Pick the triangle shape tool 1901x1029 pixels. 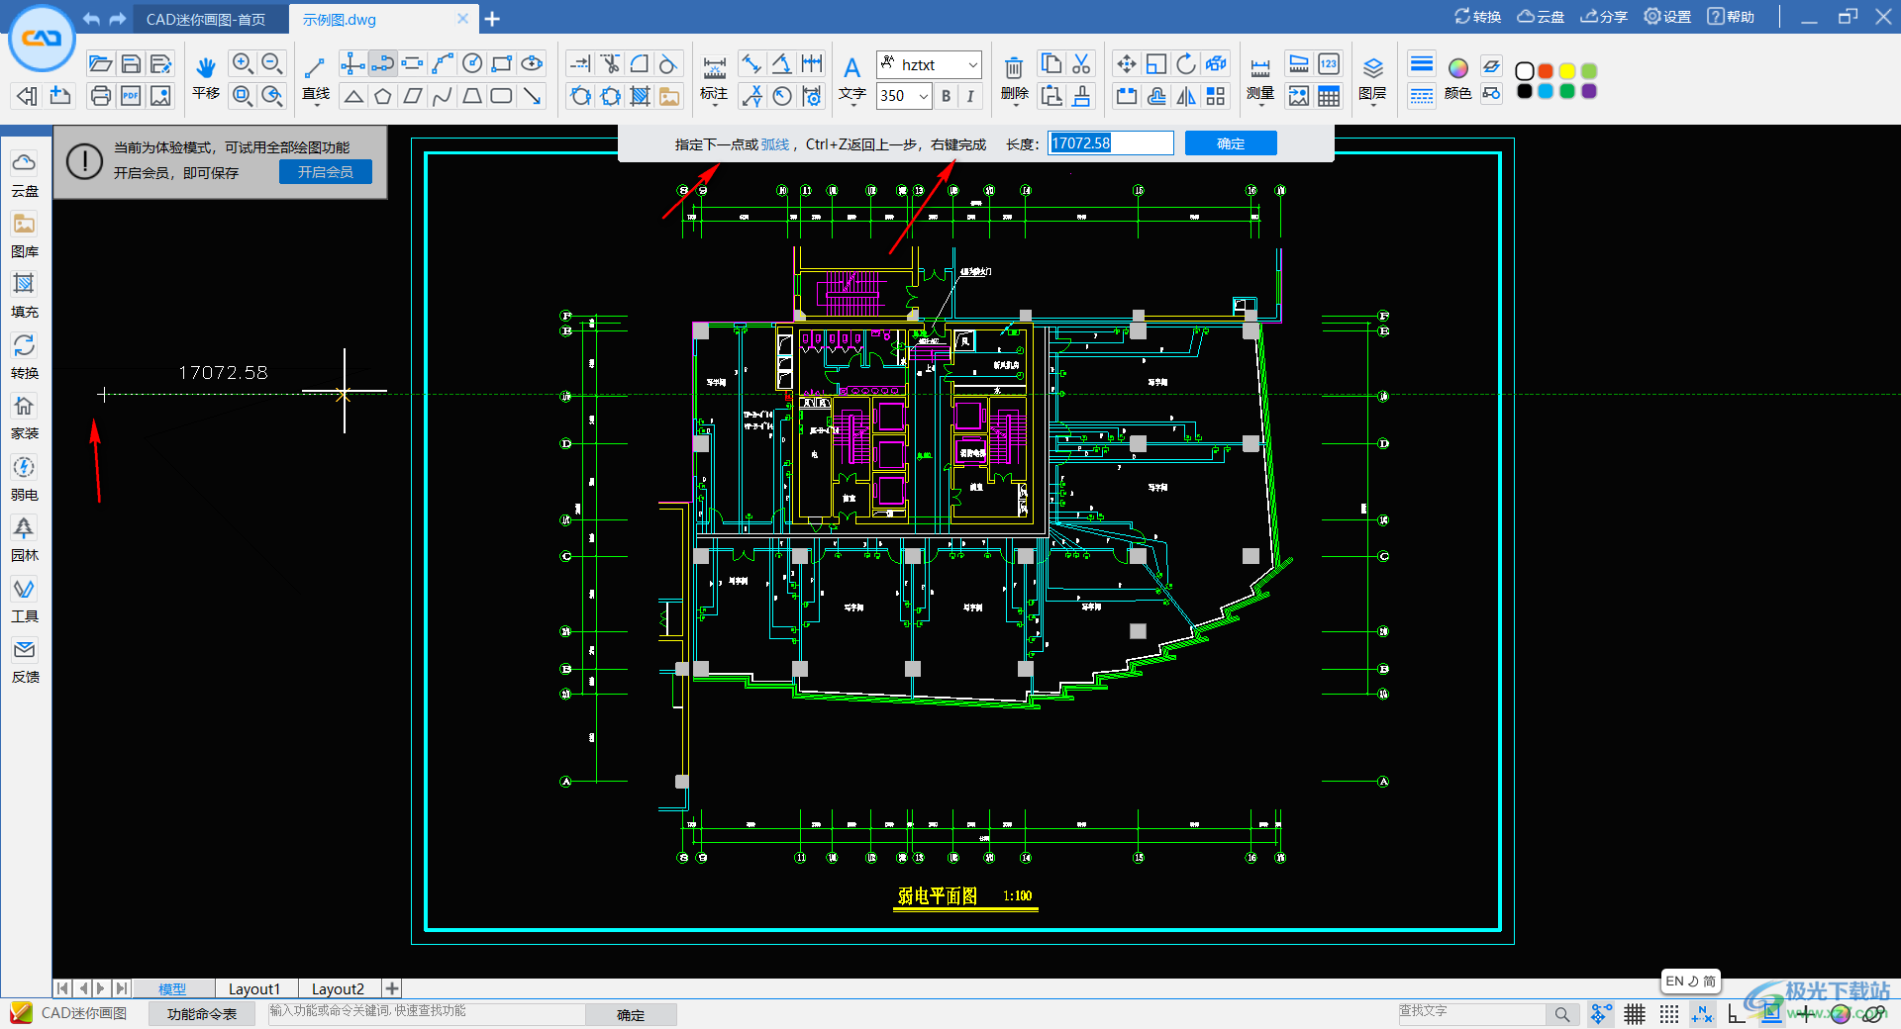(x=352, y=96)
